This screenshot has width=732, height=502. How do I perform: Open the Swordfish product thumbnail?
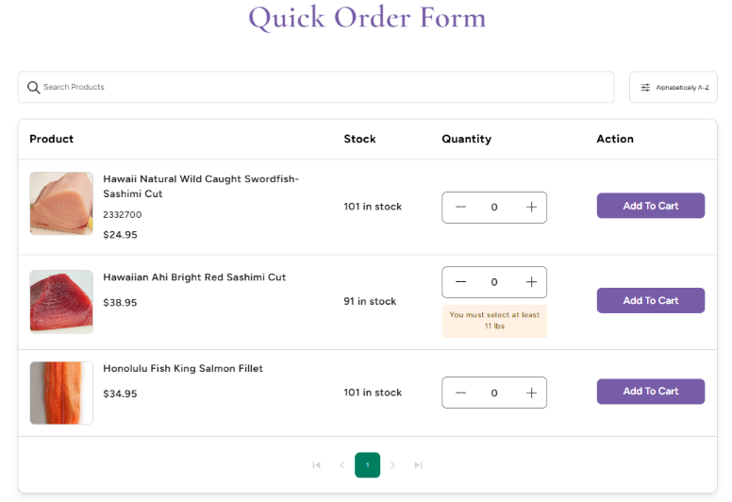(61, 204)
